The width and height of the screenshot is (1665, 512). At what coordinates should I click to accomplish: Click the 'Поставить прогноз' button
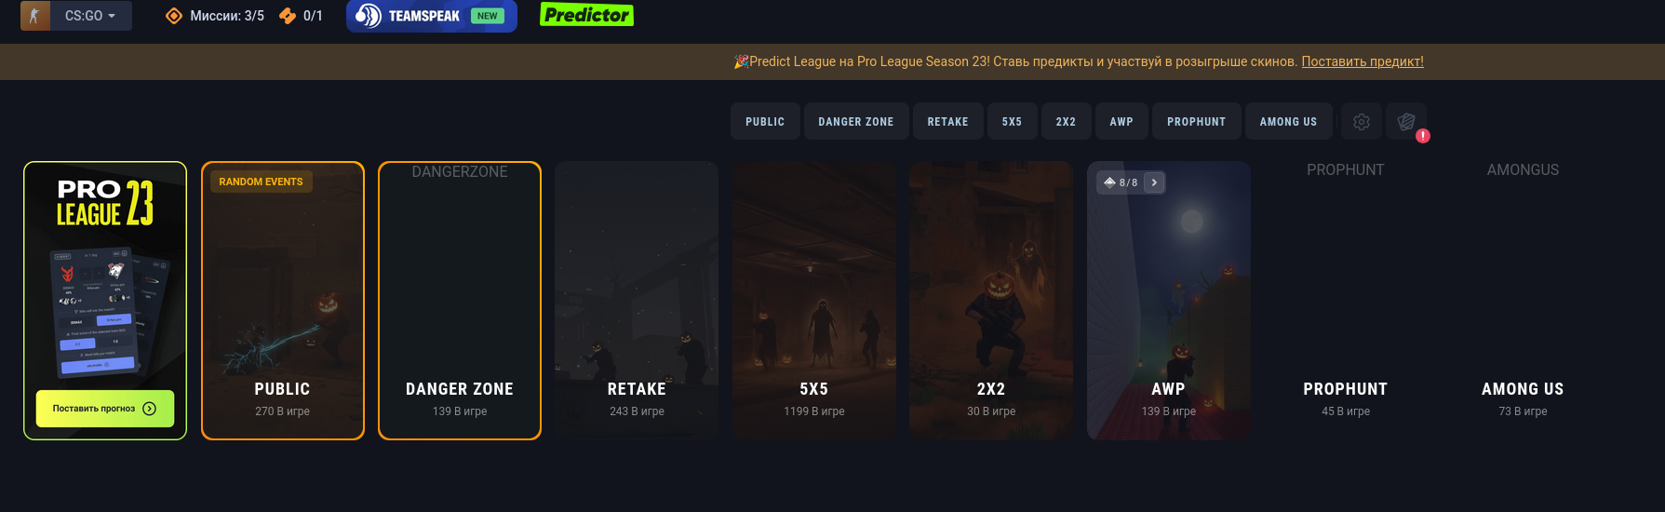click(x=105, y=409)
